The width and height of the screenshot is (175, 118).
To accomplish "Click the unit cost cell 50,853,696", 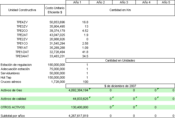I will (x=57, y=22).
